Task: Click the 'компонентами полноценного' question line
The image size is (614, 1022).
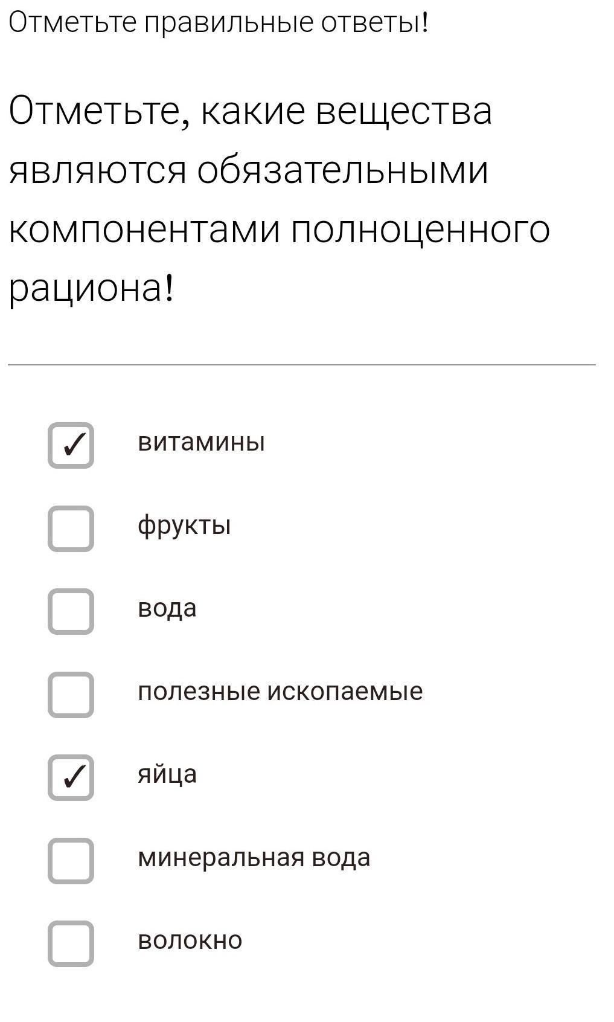Action: [x=280, y=230]
